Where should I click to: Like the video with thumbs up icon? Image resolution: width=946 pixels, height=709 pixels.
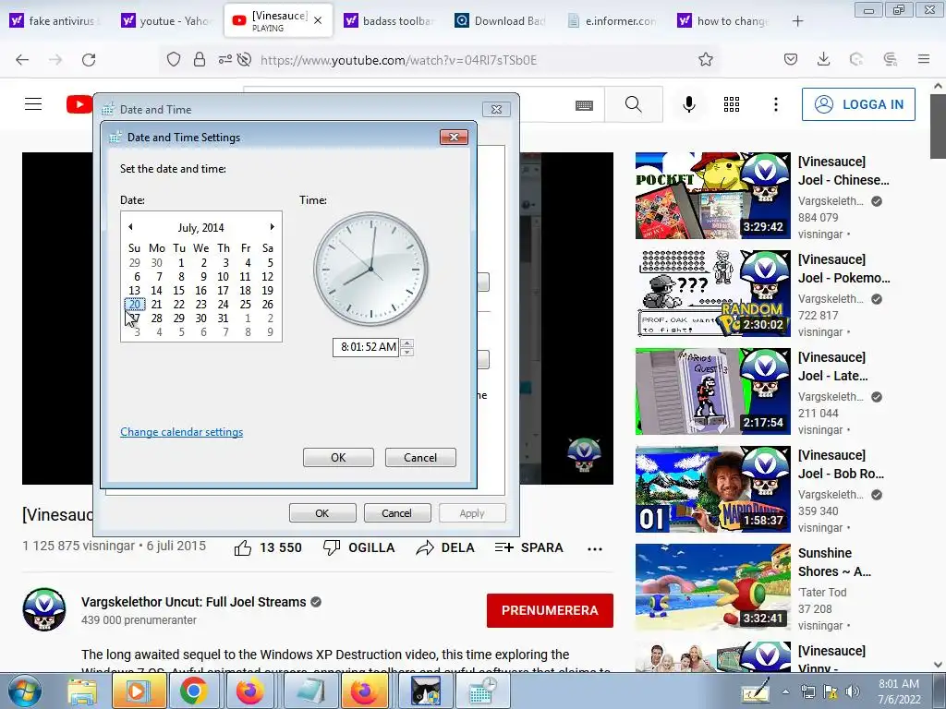[x=243, y=547]
